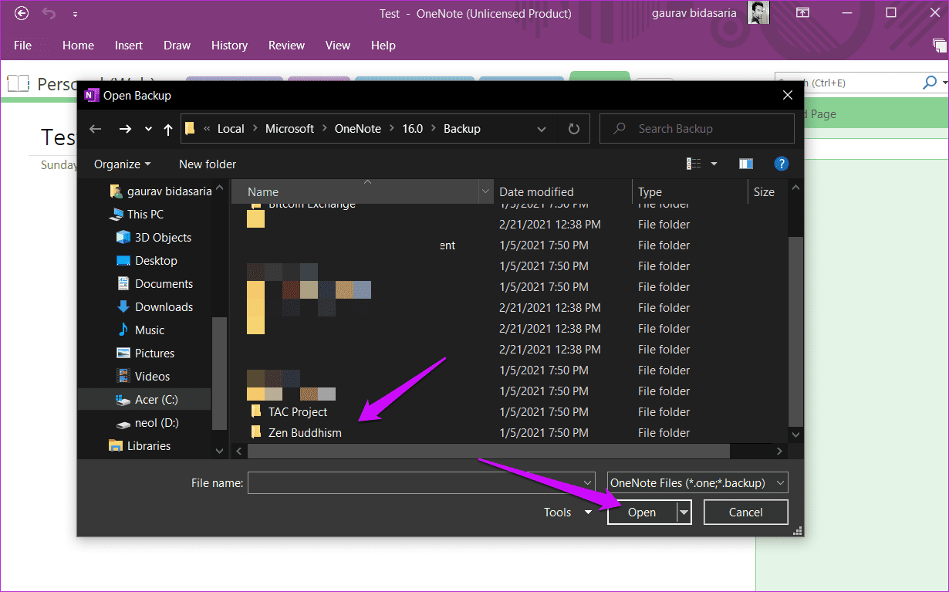This screenshot has width=949, height=592.
Task: Sort by the Size column header
Action: [764, 191]
